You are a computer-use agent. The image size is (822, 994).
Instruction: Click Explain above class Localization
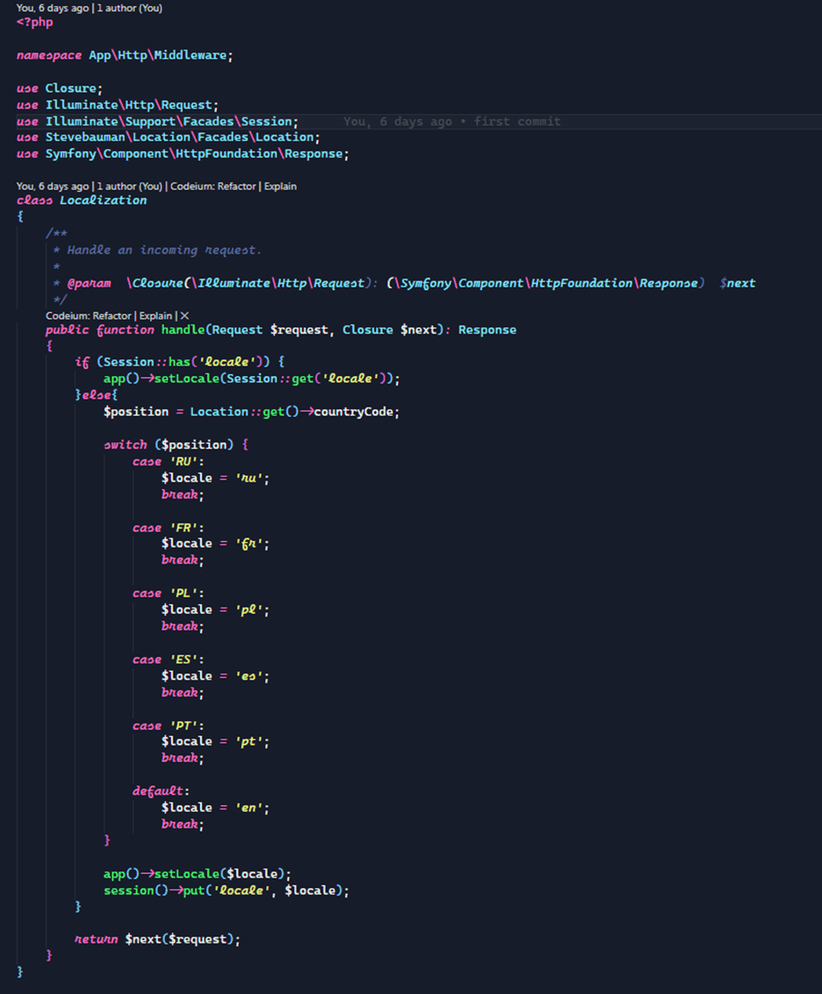(280, 186)
